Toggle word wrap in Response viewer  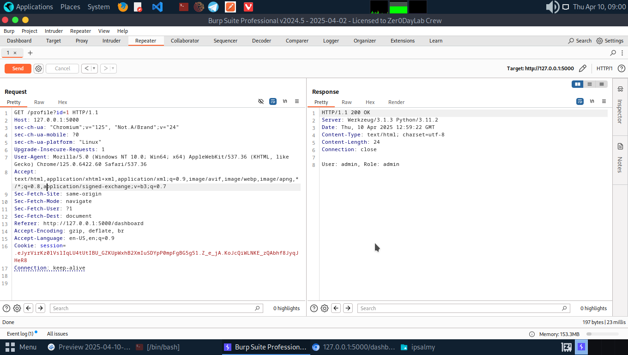pos(580,101)
